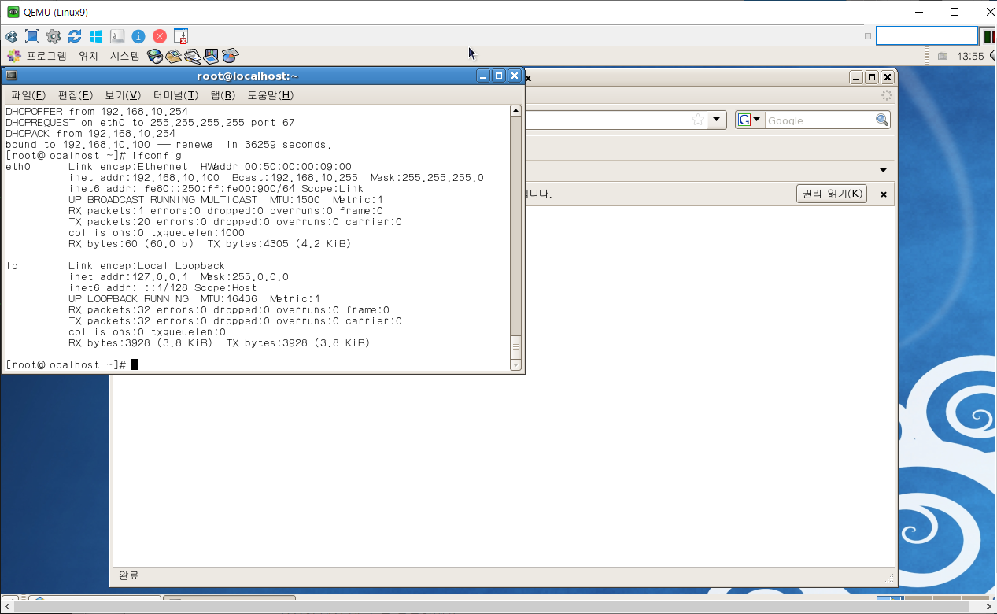Click the red circle X disconnect icon
This screenshot has width=997, height=614.
point(160,36)
